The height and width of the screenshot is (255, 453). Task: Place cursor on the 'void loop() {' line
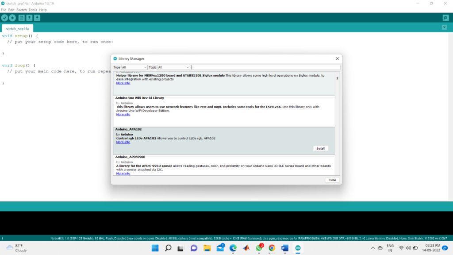coord(19,66)
